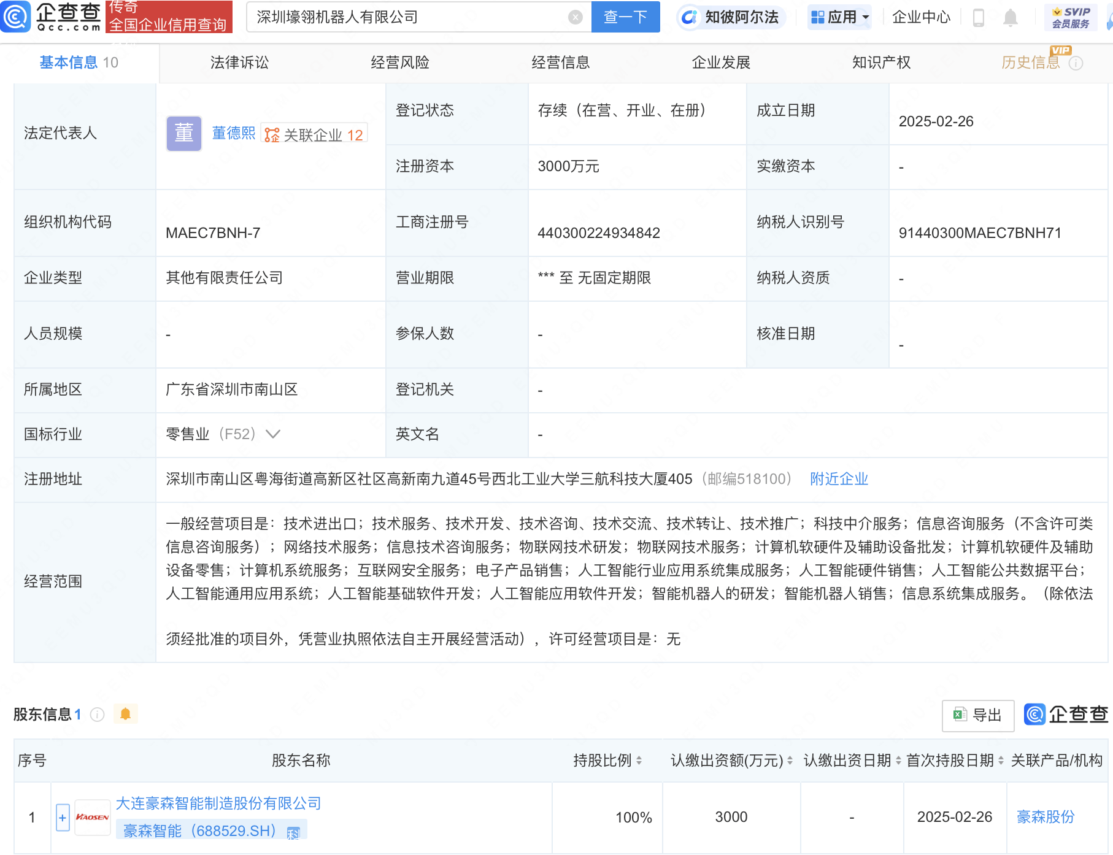Open 企业中心 link
The image size is (1113, 855).
pyautogui.click(x=921, y=17)
